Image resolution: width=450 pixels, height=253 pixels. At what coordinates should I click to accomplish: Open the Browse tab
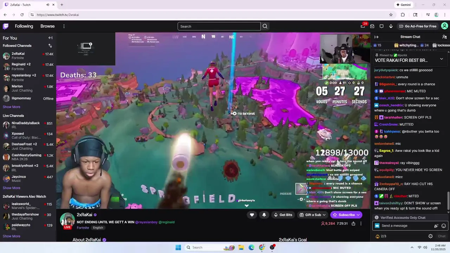(x=47, y=26)
